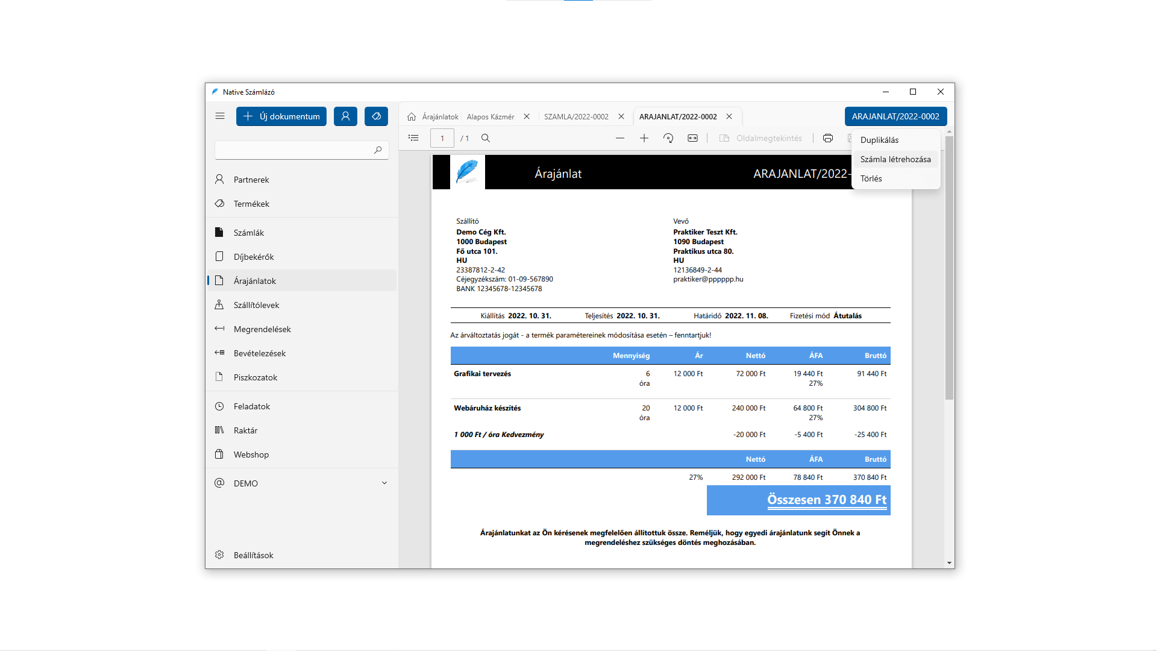Select Számla létrehozása from the menu

[895, 159]
